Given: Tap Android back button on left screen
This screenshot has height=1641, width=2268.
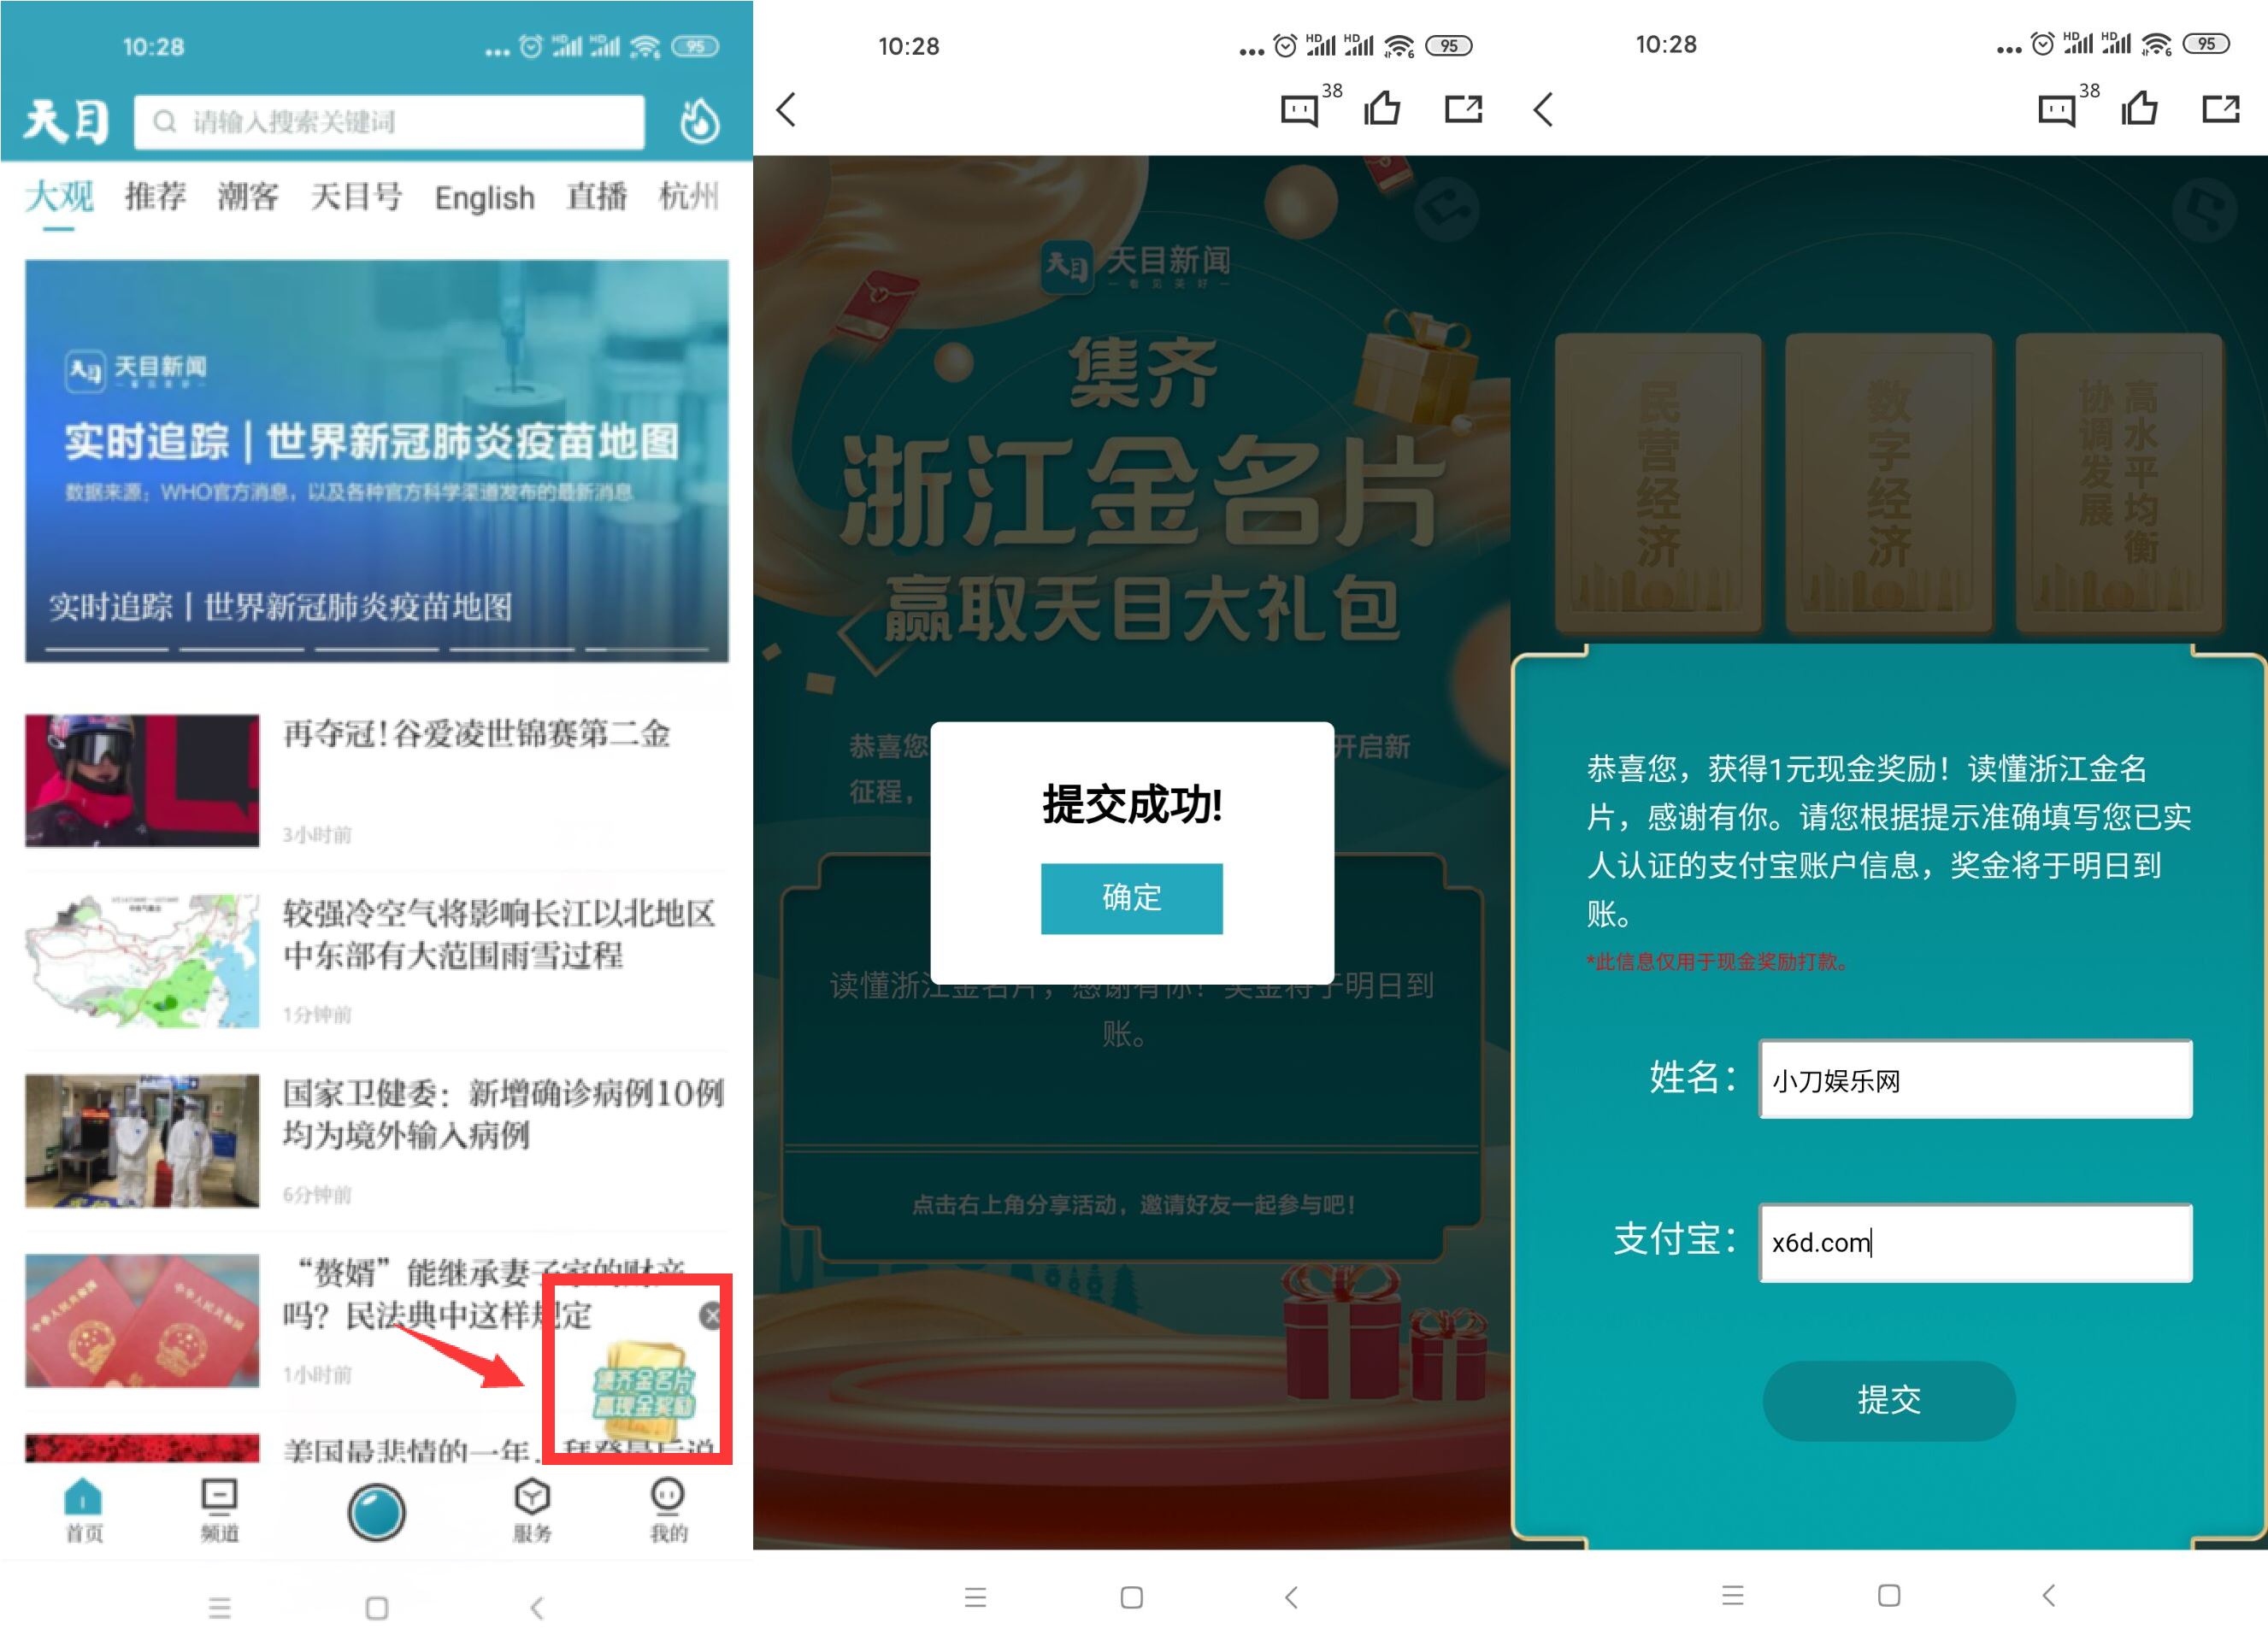Looking at the screenshot, I should (x=537, y=1608).
